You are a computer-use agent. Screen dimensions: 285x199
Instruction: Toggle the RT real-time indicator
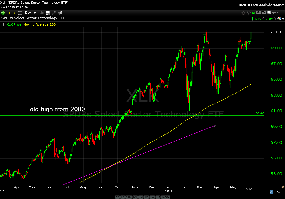click(253, 13)
